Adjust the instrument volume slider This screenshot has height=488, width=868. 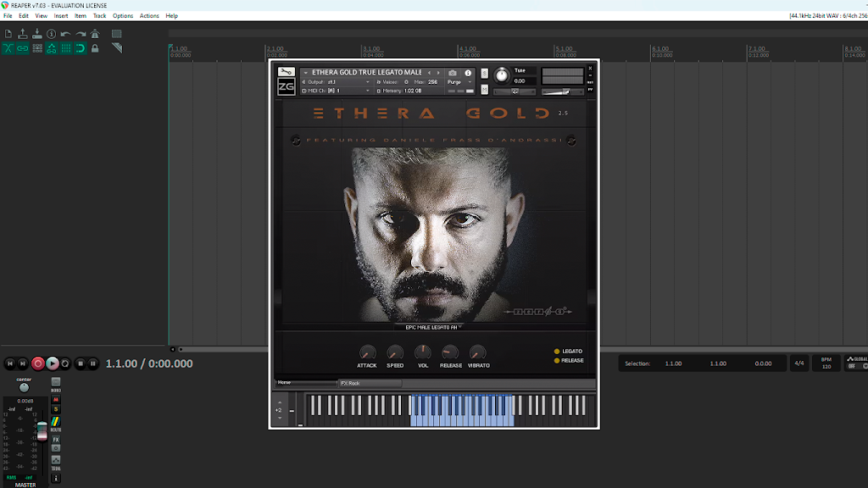(x=563, y=91)
